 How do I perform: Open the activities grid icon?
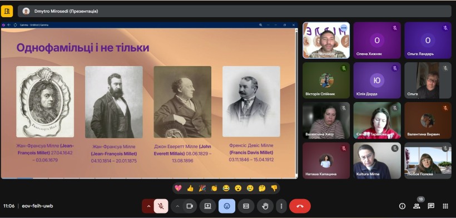point(445,206)
